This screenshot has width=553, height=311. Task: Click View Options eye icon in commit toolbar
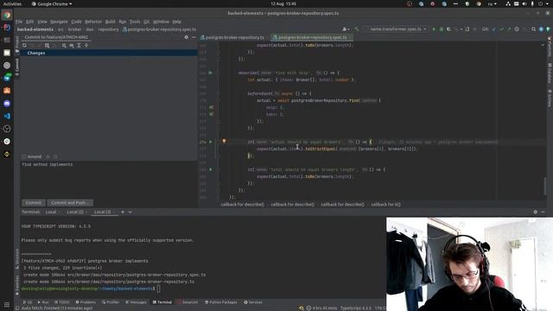pos(71,45)
